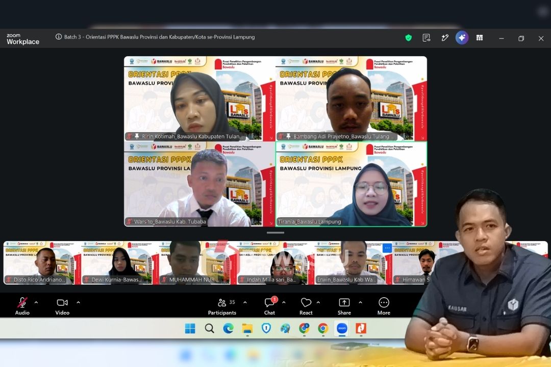551x367 pixels.
Task: Select Tirania's active speaker video tile
Action: [352, 184]
